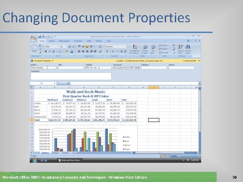Expand Document Properties dropdown arrow

click(x=53, y=61)
